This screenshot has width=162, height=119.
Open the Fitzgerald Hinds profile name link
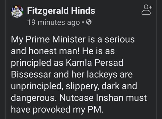61,11
